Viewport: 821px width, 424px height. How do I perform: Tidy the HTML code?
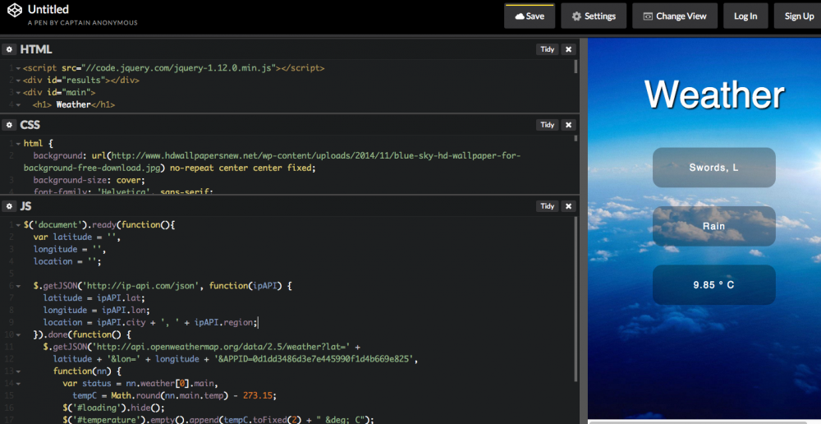[547, 49]
